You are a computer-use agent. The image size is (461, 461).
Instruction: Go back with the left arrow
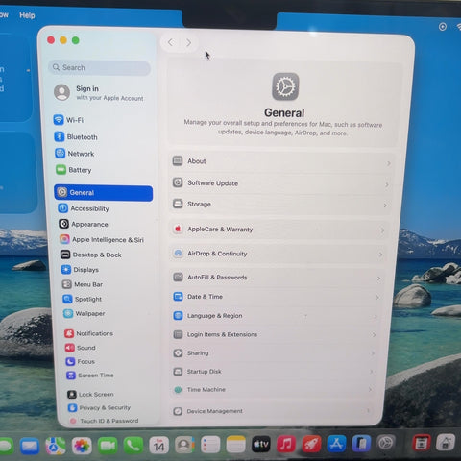pyautogui.click(x=171, y=42)
